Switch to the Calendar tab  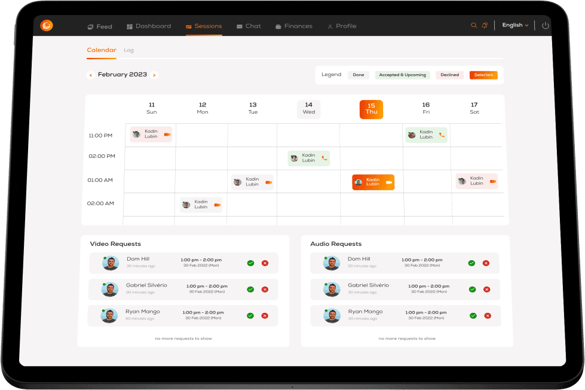click(x=102, y=50)
